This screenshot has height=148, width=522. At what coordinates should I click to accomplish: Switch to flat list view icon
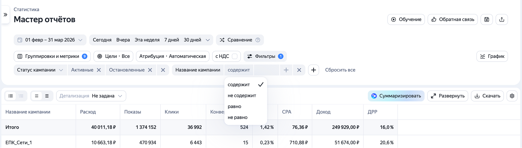point(11,96)
